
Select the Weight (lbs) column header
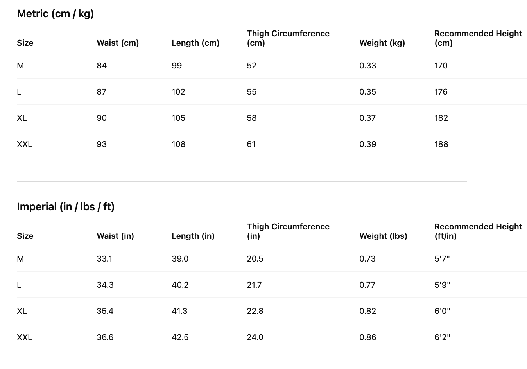[x=383, y=236]
